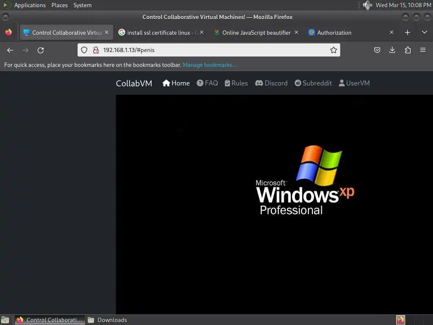Open the Applications menu

point(30,5)
